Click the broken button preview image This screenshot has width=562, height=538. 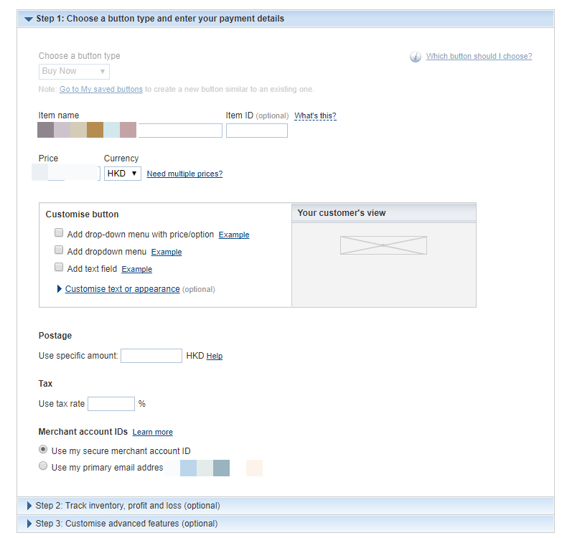click(x=383, y=245)
